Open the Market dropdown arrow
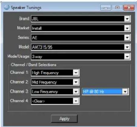Viewport: 137px width, 127px height. (x=127, y=28)
